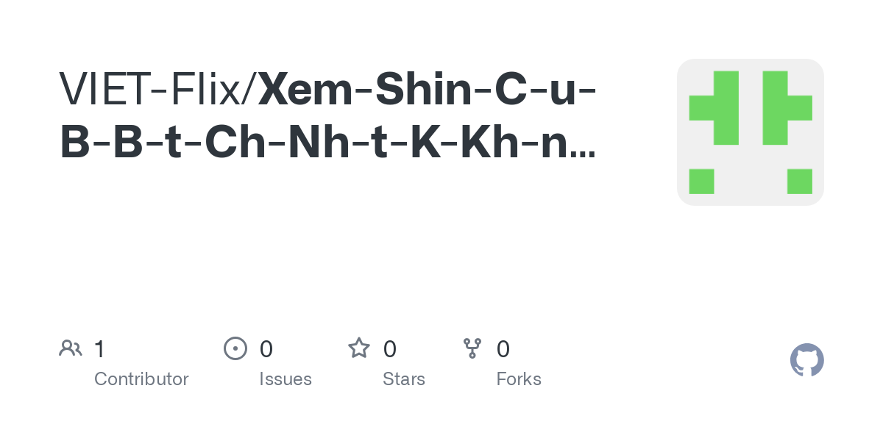Select the bold Xem-Shin-C-u- repository title
The height and width of the screenshot is (441, 883).
pos(428,90)
